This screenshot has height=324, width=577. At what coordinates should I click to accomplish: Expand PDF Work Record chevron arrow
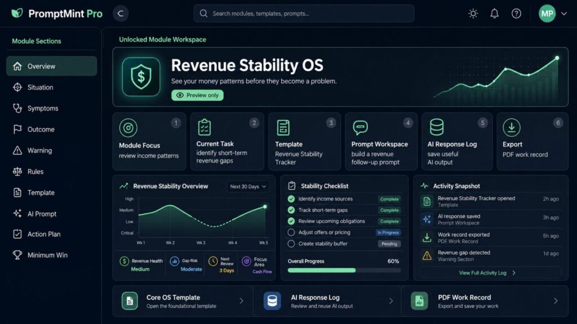click(556, 301)
